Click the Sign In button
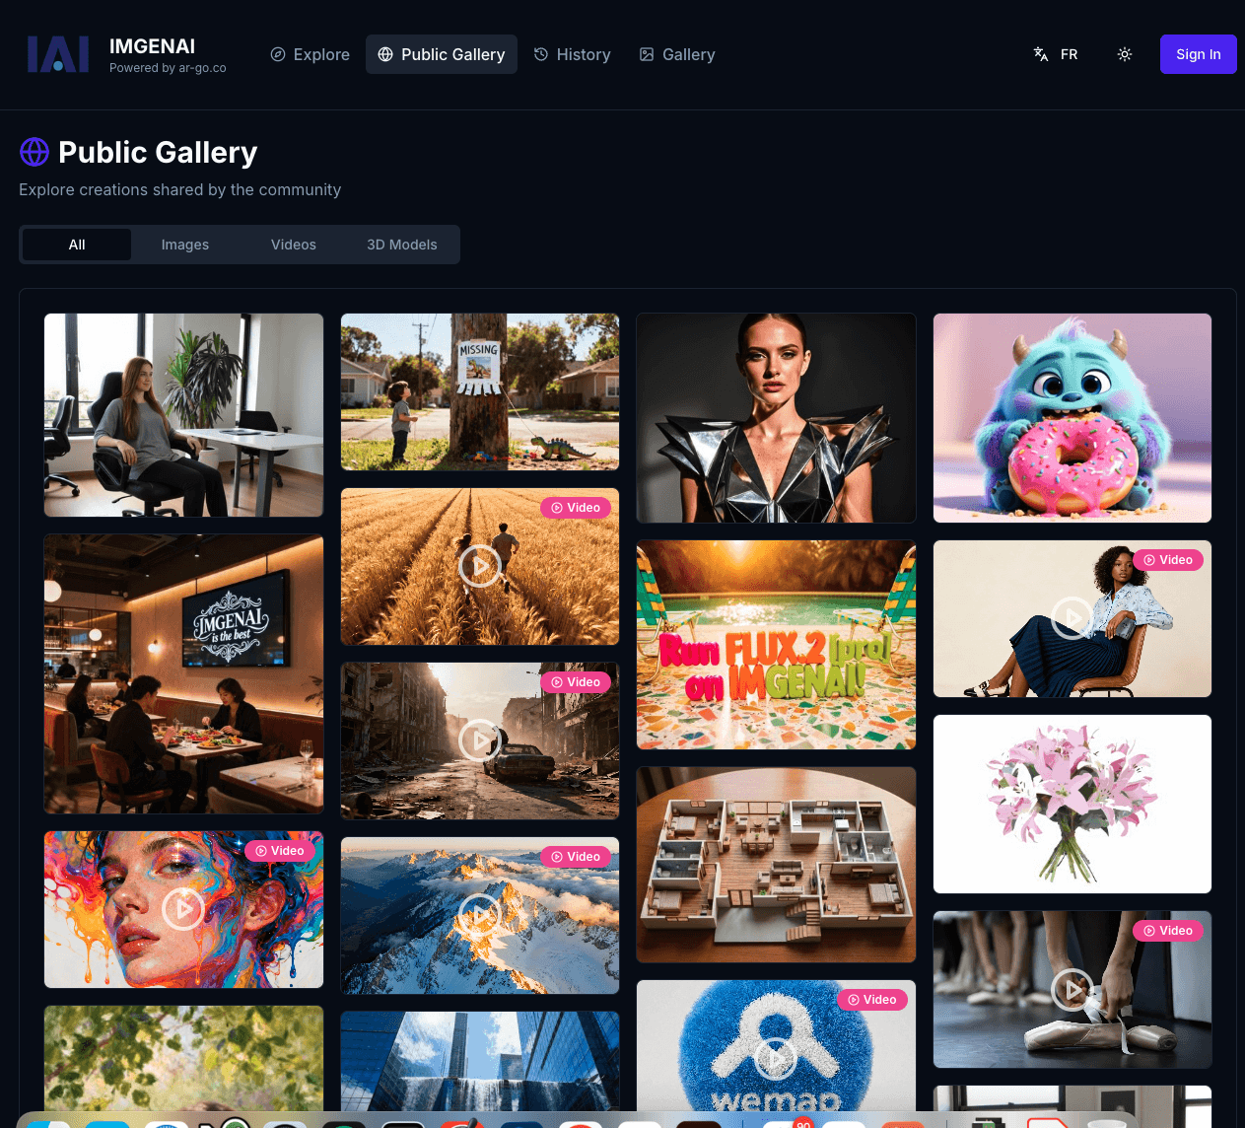 click(1199, 54)
